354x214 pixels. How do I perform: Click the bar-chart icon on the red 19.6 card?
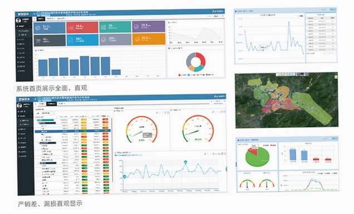[x=71, y=28]
